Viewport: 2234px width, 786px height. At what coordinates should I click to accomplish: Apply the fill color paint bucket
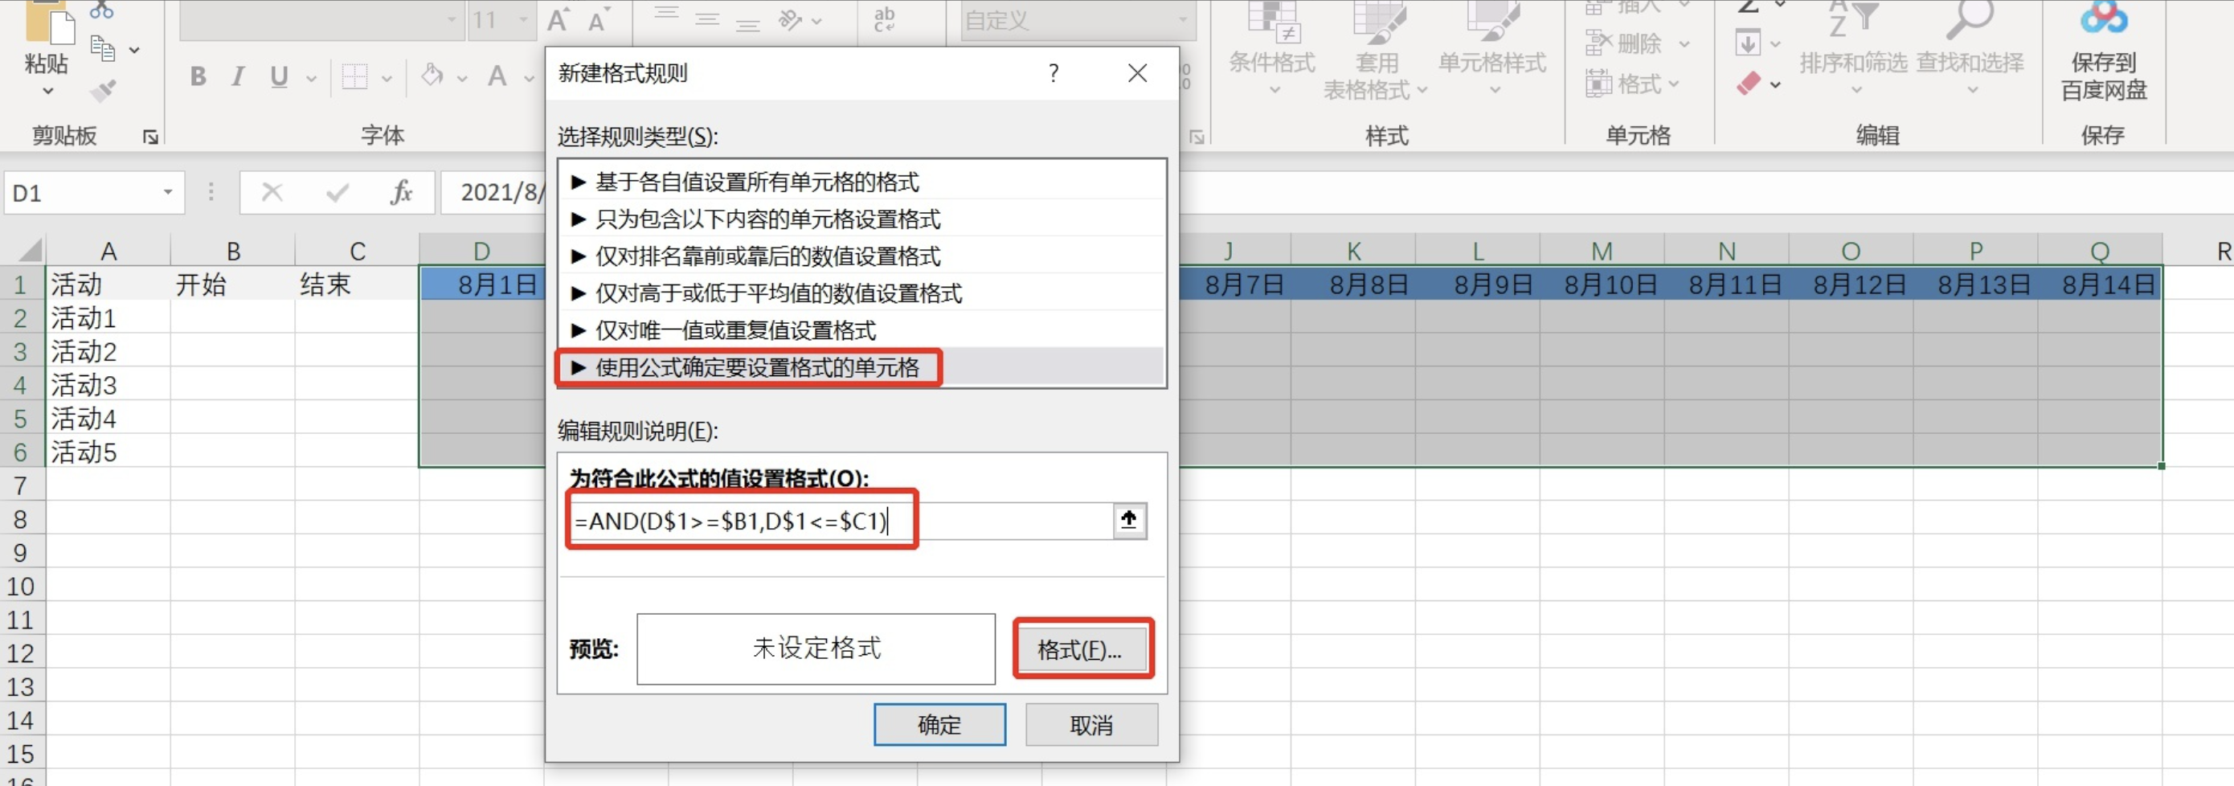click(x=432, y=76)
